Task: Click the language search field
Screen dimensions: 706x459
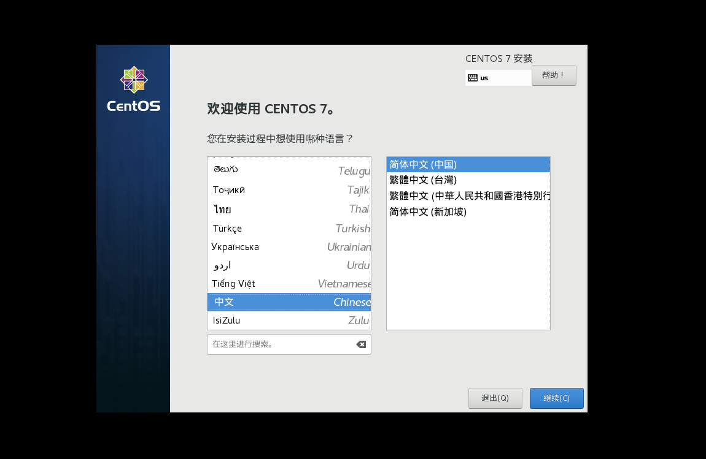Action: [x=289, y=344]
